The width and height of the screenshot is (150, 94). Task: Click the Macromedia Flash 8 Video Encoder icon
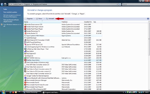[x=25, y=85]
